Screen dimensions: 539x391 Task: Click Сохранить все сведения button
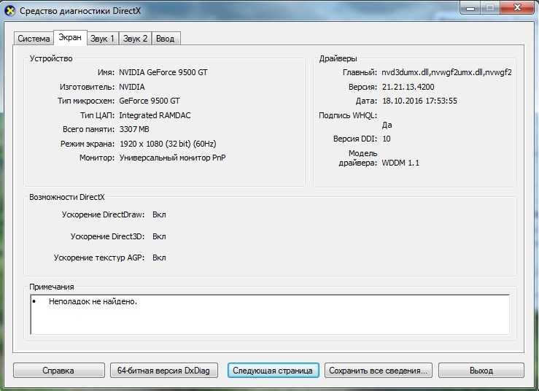tap(378, 371)
